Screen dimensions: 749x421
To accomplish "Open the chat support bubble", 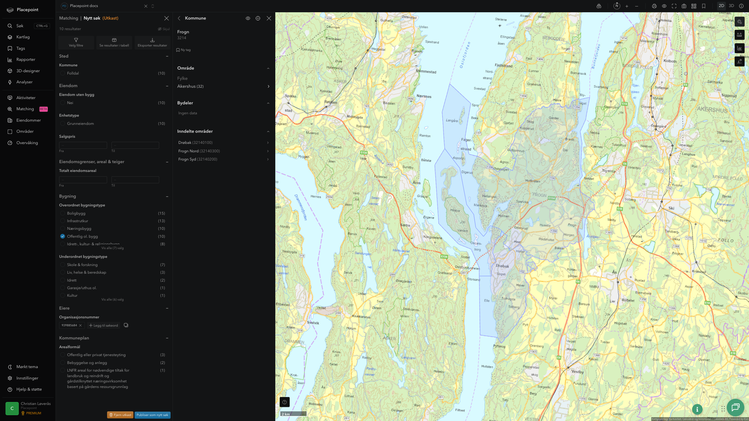I will 736,407.
